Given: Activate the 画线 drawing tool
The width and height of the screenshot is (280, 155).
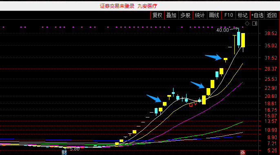Looking at the screenshot, I should pos(214,15).
